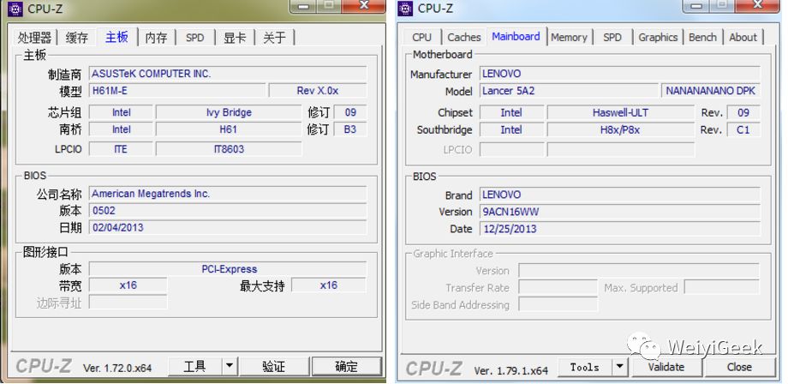Switch to the SPD tab in the right window
This screenshot has width=788, height=384.
[x=612, y=37]
